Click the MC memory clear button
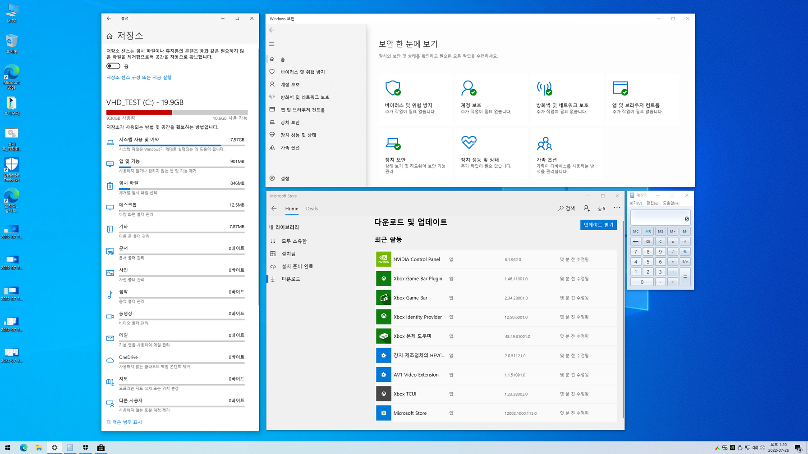The height and width of the screenshot is (454, 808). 636,232
